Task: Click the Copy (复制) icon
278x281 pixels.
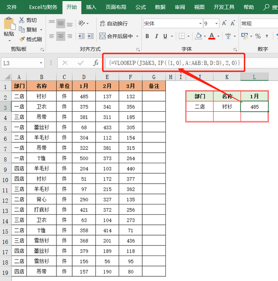Action: (x=22, y=29)
